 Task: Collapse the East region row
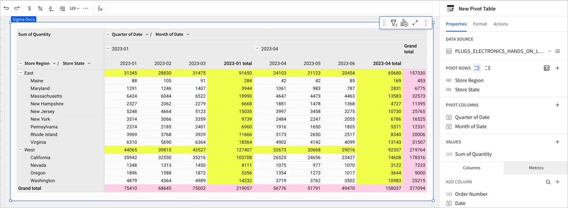pyautogui.click(x=20, y=73)
